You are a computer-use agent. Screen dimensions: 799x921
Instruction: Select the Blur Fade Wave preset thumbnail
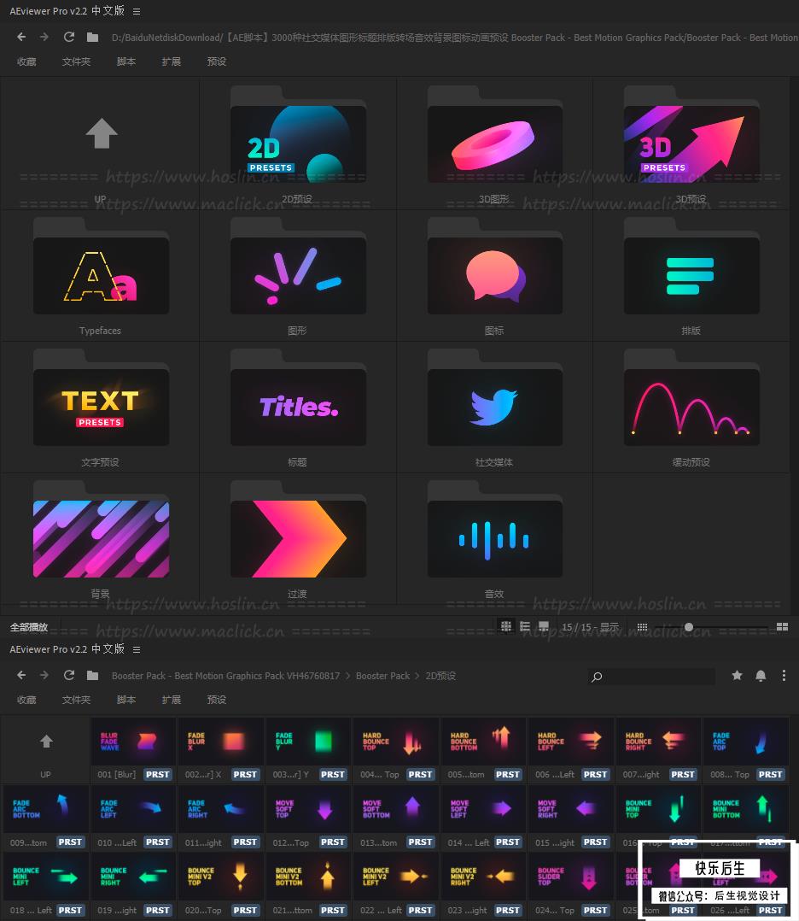[x=133, y=742]
